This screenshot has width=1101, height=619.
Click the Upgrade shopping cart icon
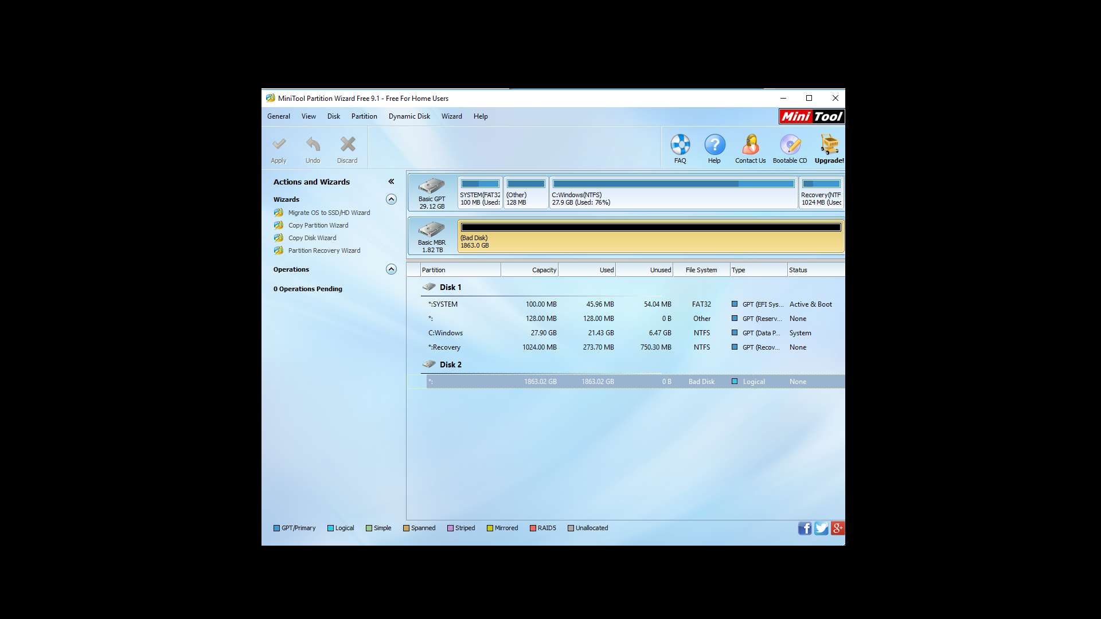(x=829, y=144)
